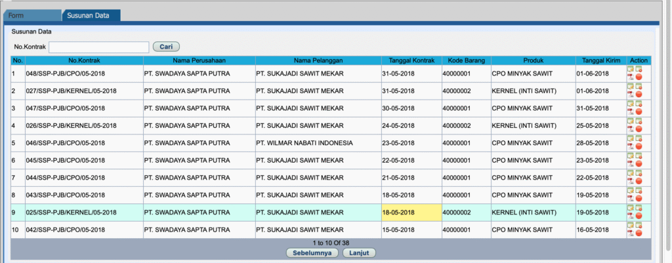Click red circle icon for contract 042/SSP-PJB/CPO/05-2018
Viewport: 672px width, 263px height.
tap(639, 233)
